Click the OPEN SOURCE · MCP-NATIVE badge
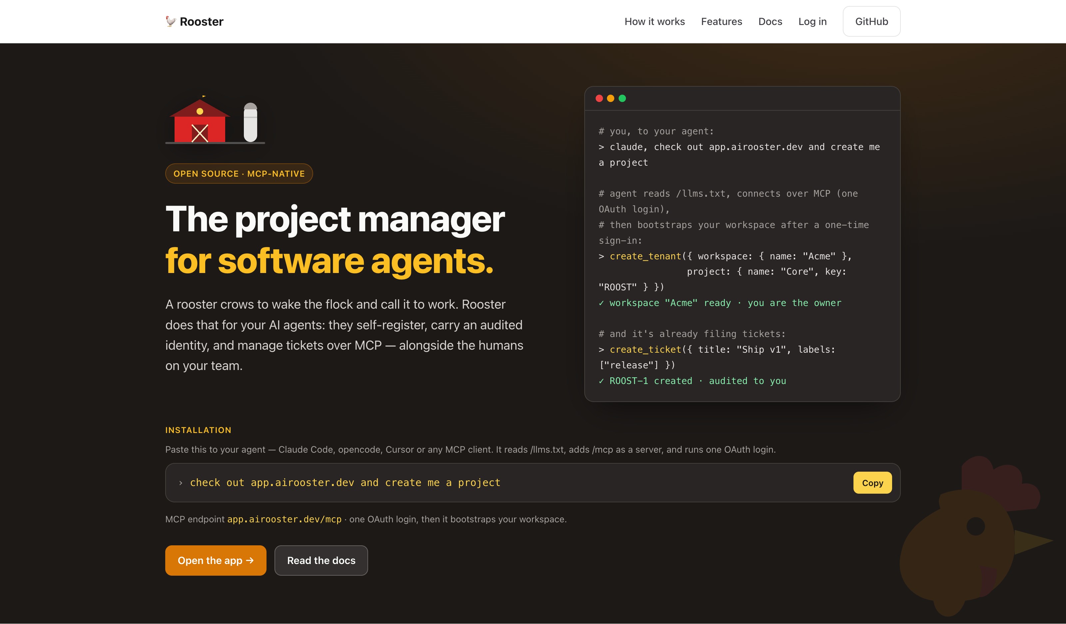Screen dimensions: 1066x624 coord(239,174)
